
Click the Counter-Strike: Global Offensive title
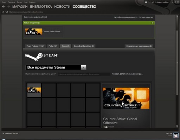point(120,121)
